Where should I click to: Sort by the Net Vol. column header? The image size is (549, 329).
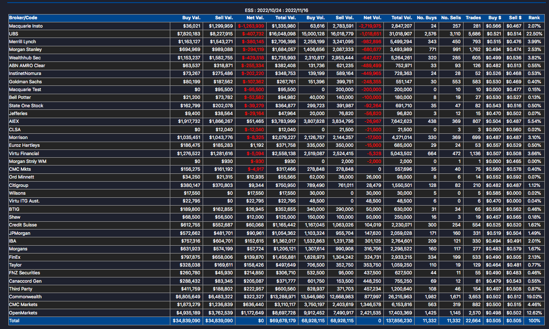(x=372, y=18)
